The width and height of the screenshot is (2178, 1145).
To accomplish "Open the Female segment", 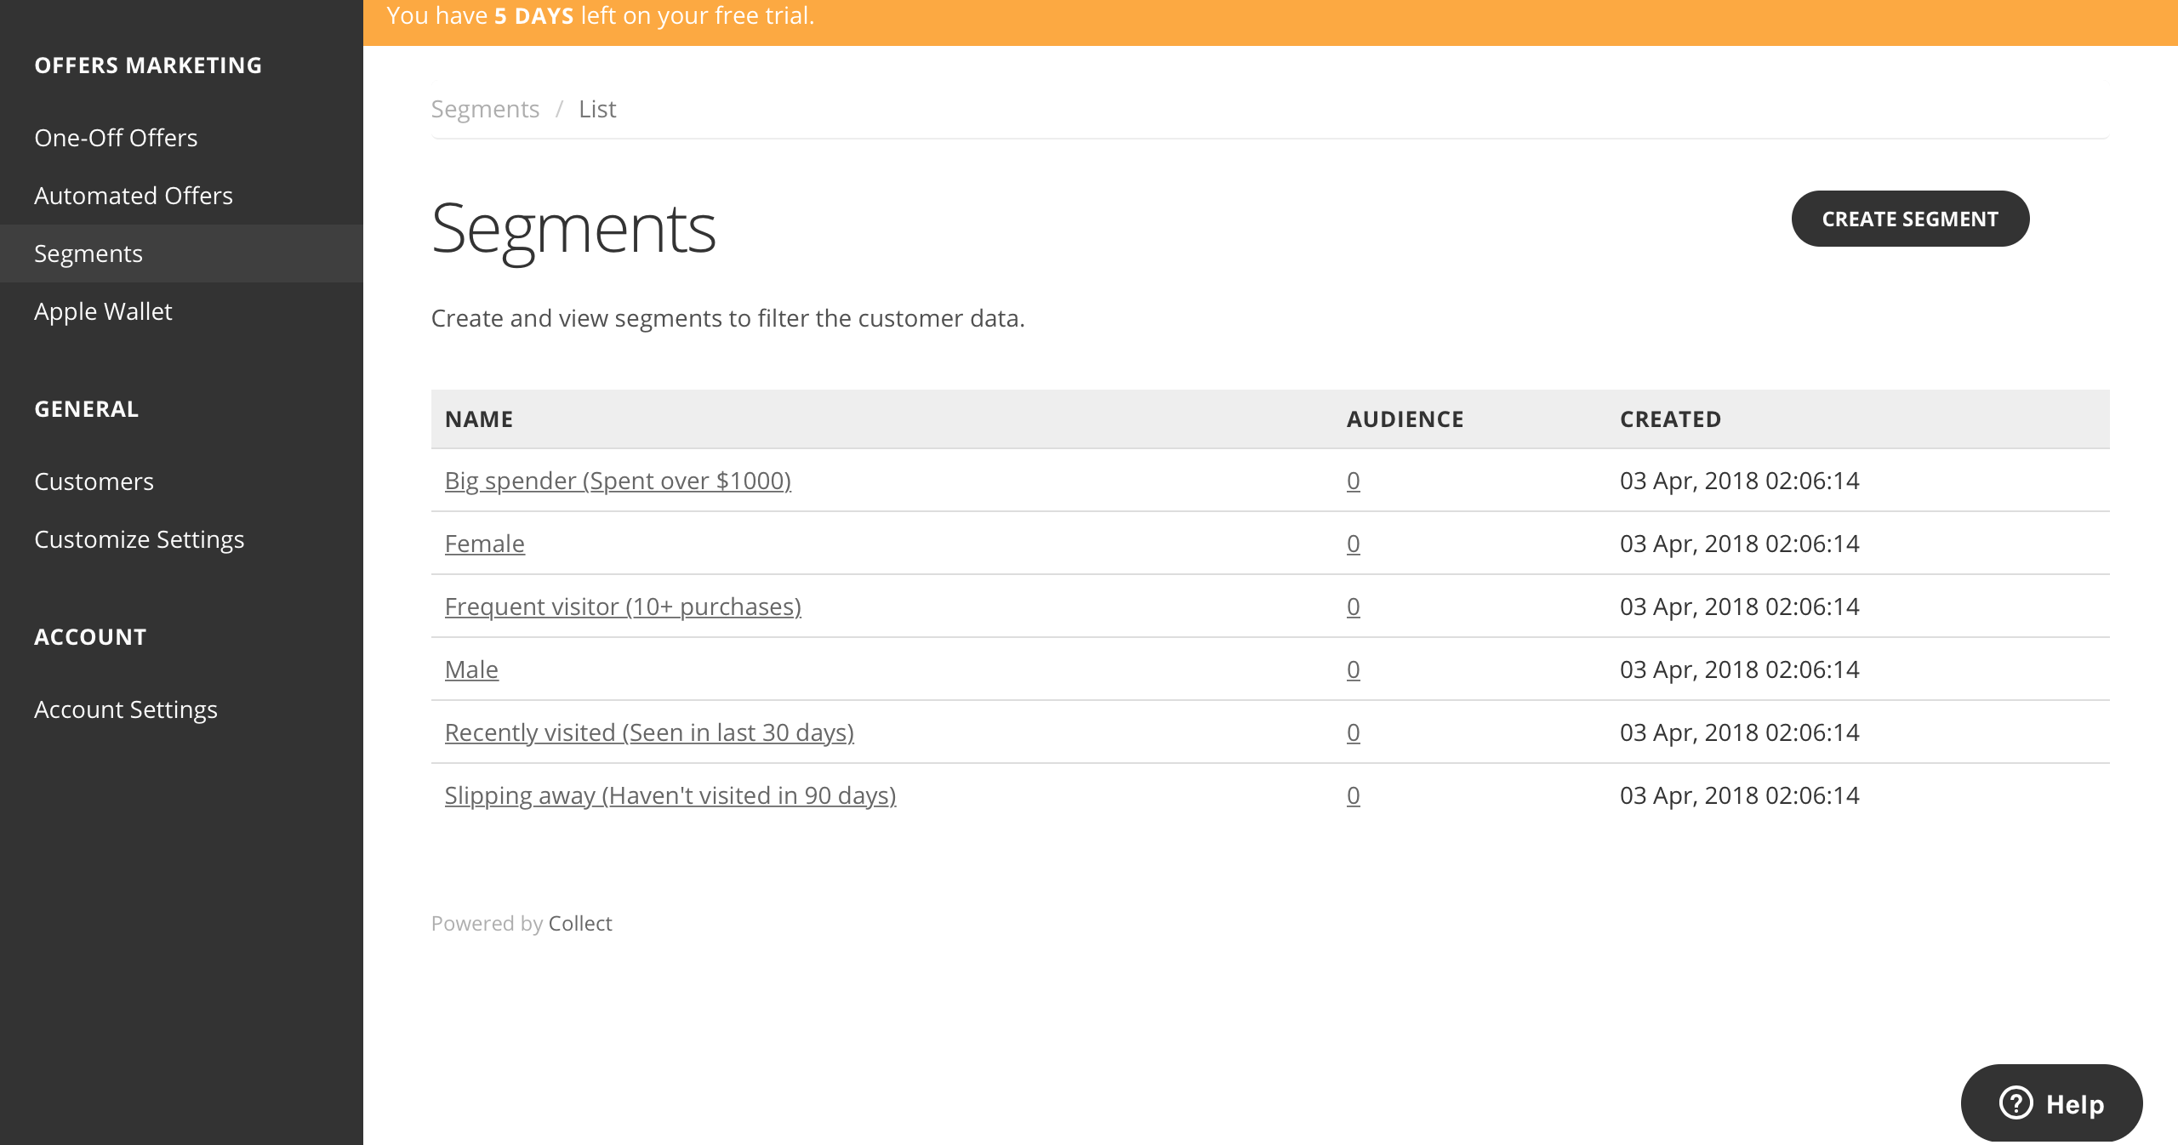I will click(x=484, y=544).
